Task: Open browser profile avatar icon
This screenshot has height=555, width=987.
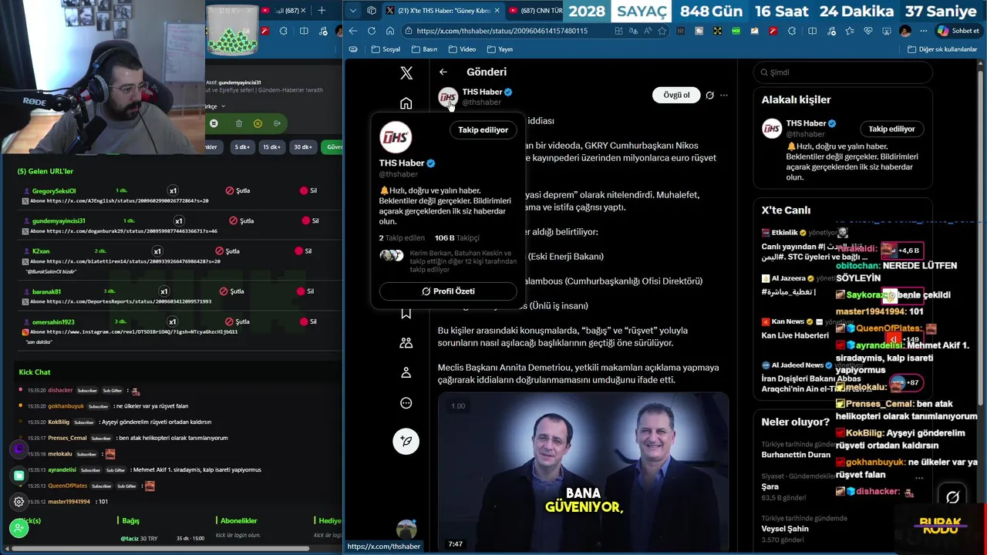Action: tap(905, 31)
